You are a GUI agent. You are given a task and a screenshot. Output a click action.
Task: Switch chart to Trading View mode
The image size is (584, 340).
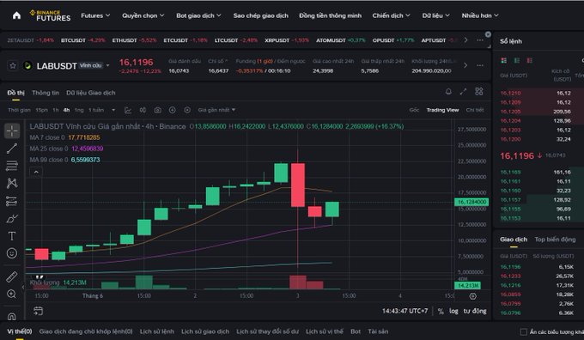[442, 110]
